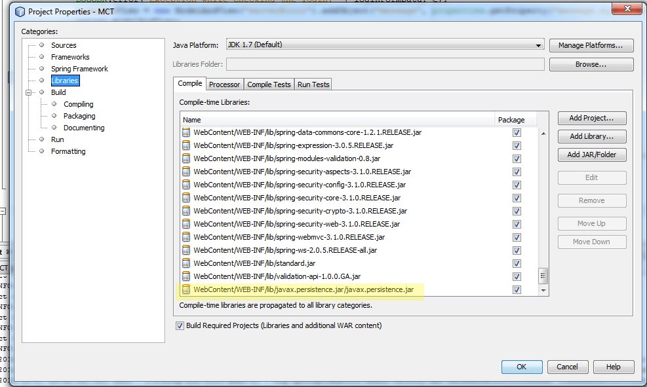
Task: Click Manage Platforms button
Action: pyautogui.click(x=591, y=45)
